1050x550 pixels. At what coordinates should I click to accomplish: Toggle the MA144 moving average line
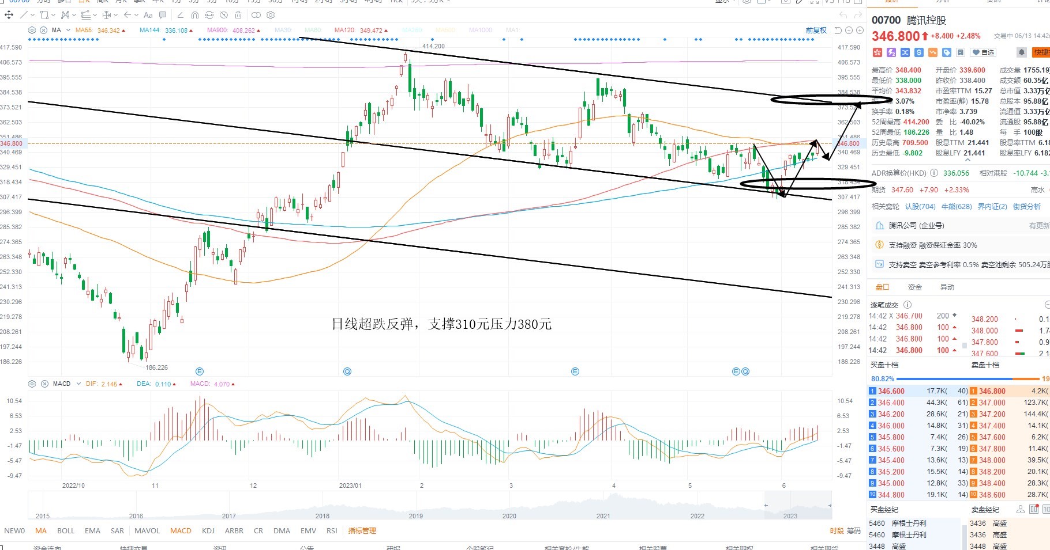click(x=166, y=30)
